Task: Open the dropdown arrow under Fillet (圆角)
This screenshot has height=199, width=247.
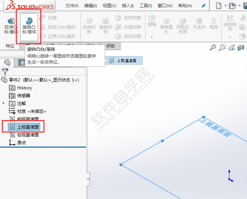Action: click(x=152, y=38)
